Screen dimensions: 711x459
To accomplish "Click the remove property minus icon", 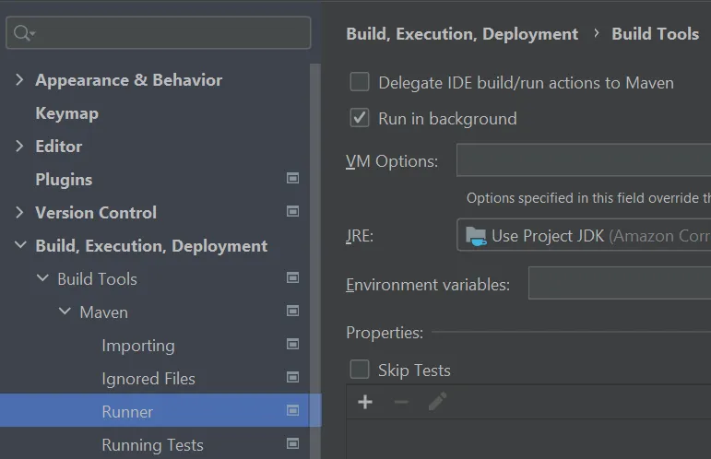I will click(401, 402).
